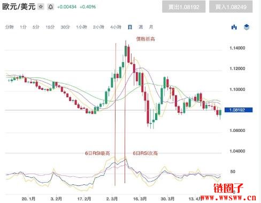Click the 6日RSI最高 annotation label
This screenshot has width=261, height=203.
[97, 153]
